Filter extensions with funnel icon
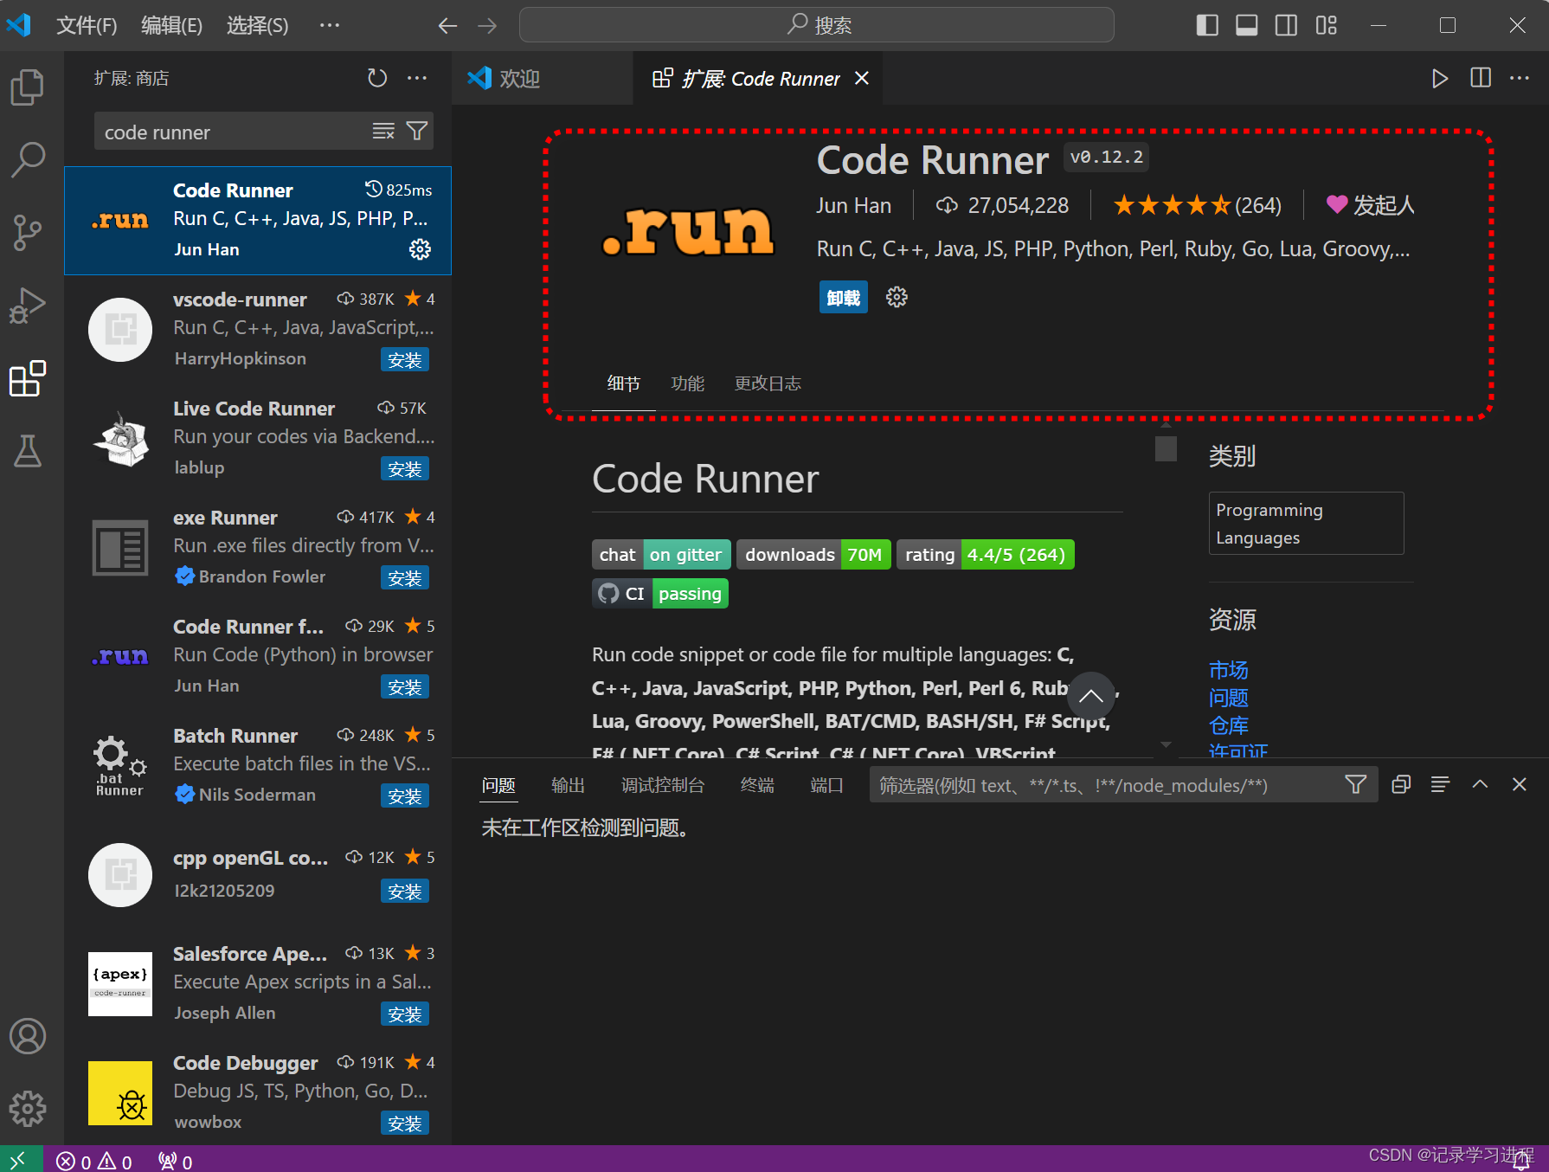 (417, 132)
